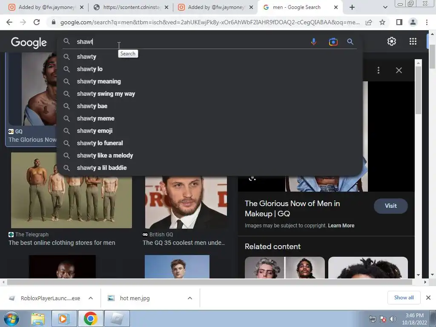Open the tab search chevron
The image size is (436, 327).
pos(385,7)
